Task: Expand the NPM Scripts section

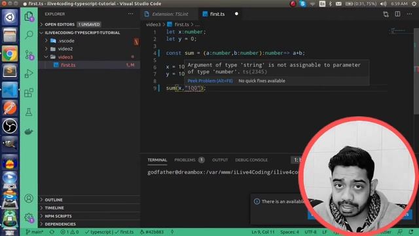Action: [x=89, y=216]
